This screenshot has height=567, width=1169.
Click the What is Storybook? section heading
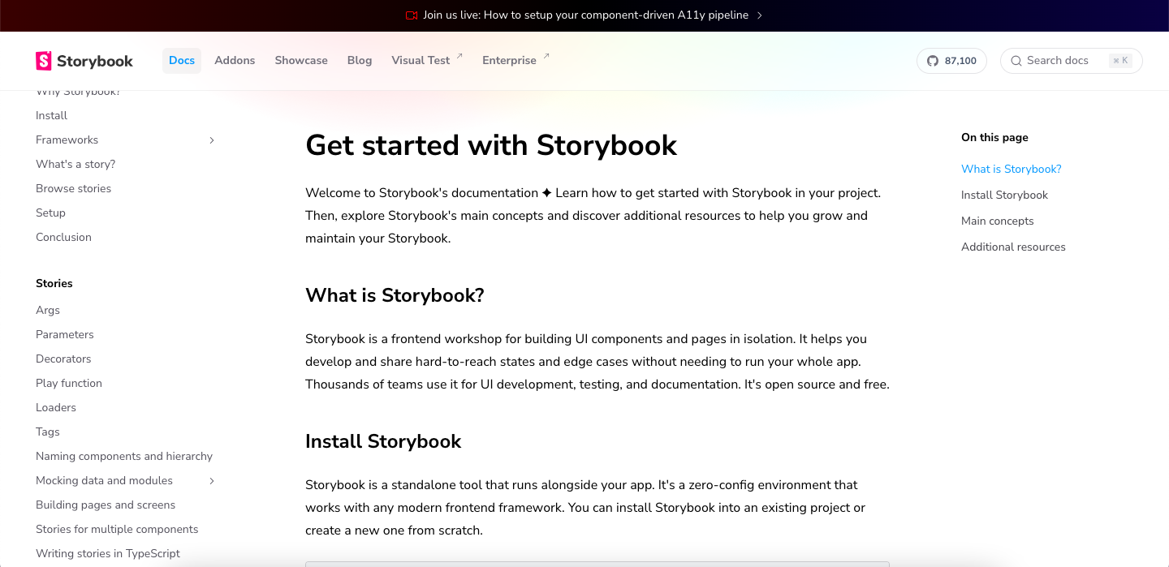(x=395, y=296)
